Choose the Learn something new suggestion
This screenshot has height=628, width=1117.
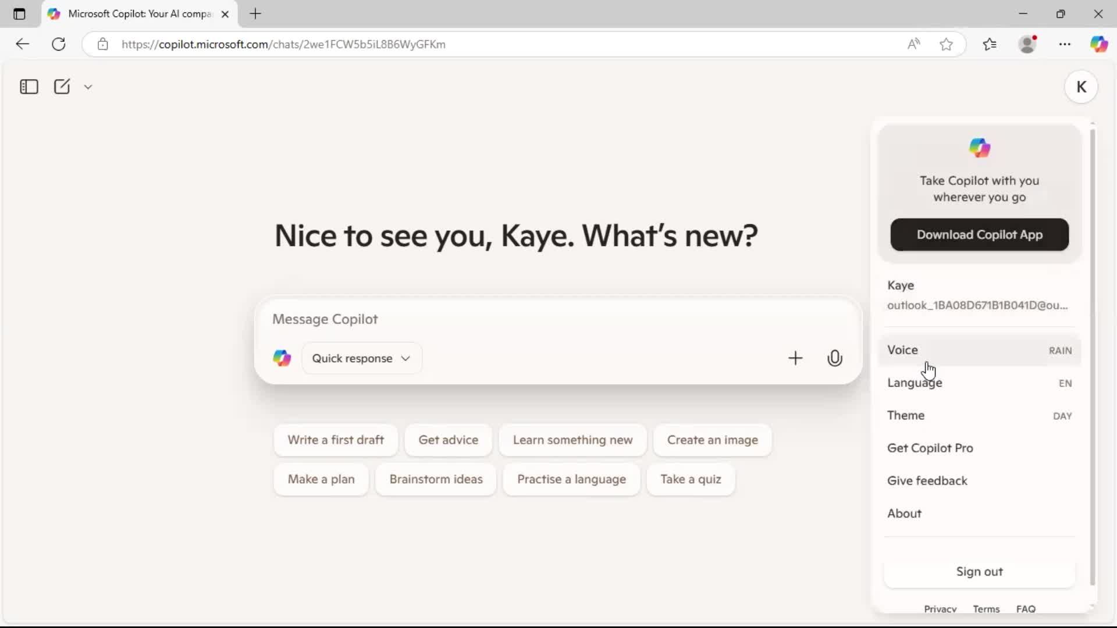click(x=572, y=440)
